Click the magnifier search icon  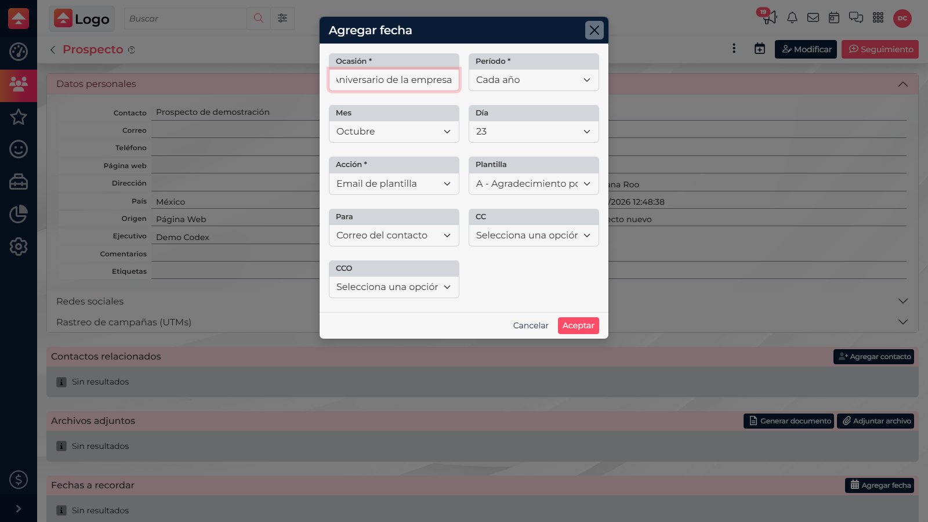click(x=259, y=19)
